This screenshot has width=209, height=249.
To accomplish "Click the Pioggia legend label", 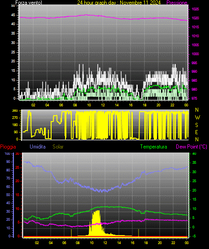I will coord(8,147).
